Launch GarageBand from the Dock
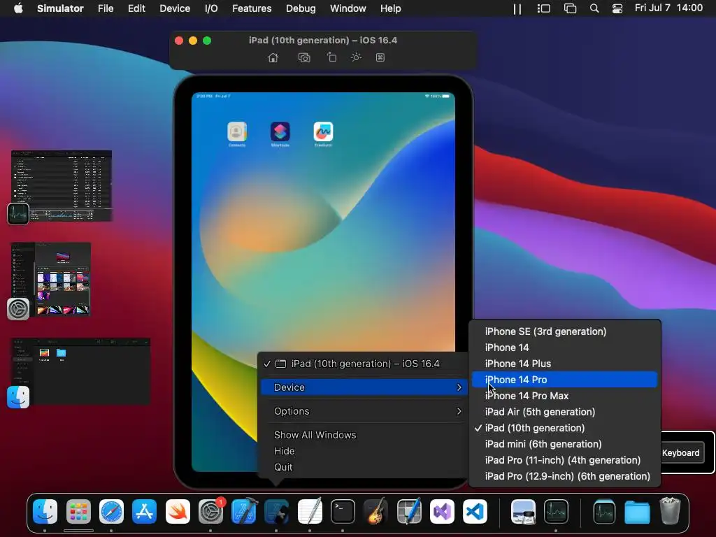 [x=375, y=512]
